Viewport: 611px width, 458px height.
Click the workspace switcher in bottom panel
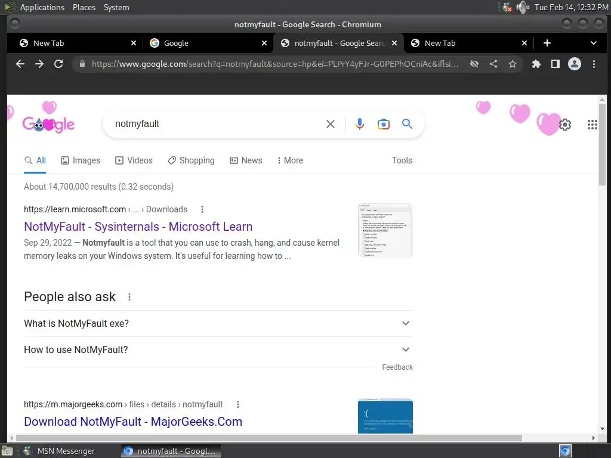pyautogui.click(x=566, y=451)
